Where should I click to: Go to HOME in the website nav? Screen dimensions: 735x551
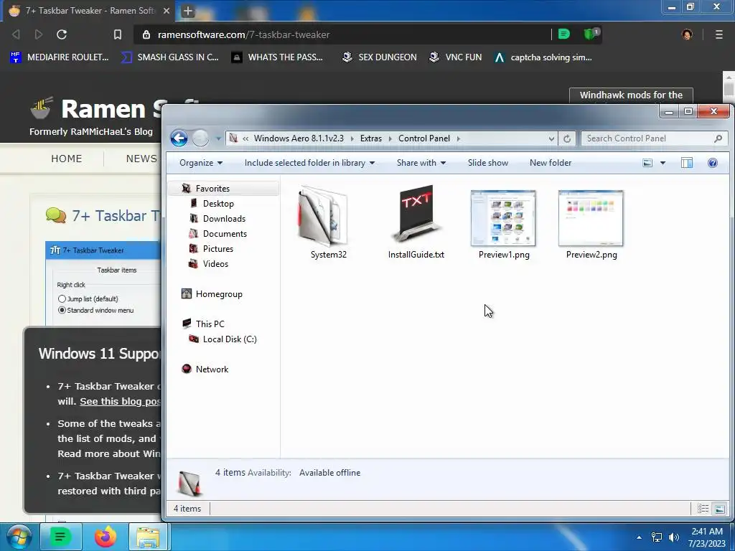(67, 159)
